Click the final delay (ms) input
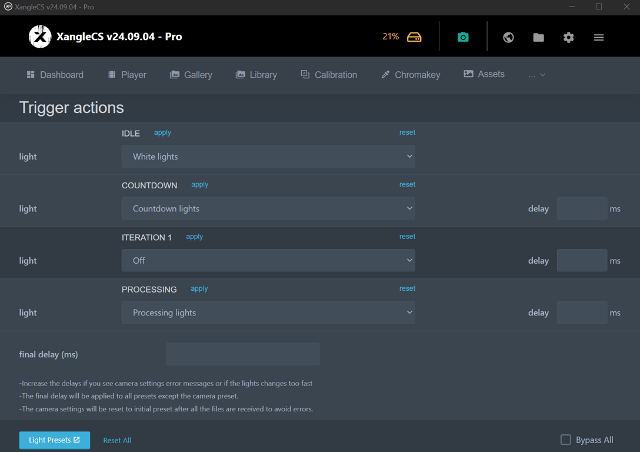The height and width of the screenshot is (452, 640). [242, 354]
